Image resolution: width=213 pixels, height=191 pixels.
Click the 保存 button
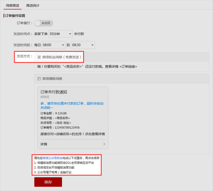(48, 182)
